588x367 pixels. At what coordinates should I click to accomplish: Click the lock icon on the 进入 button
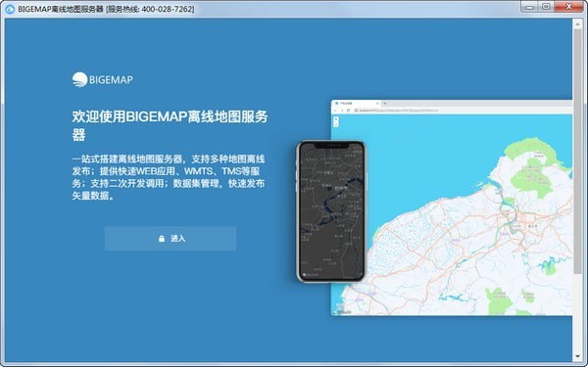tap(162, 239)
